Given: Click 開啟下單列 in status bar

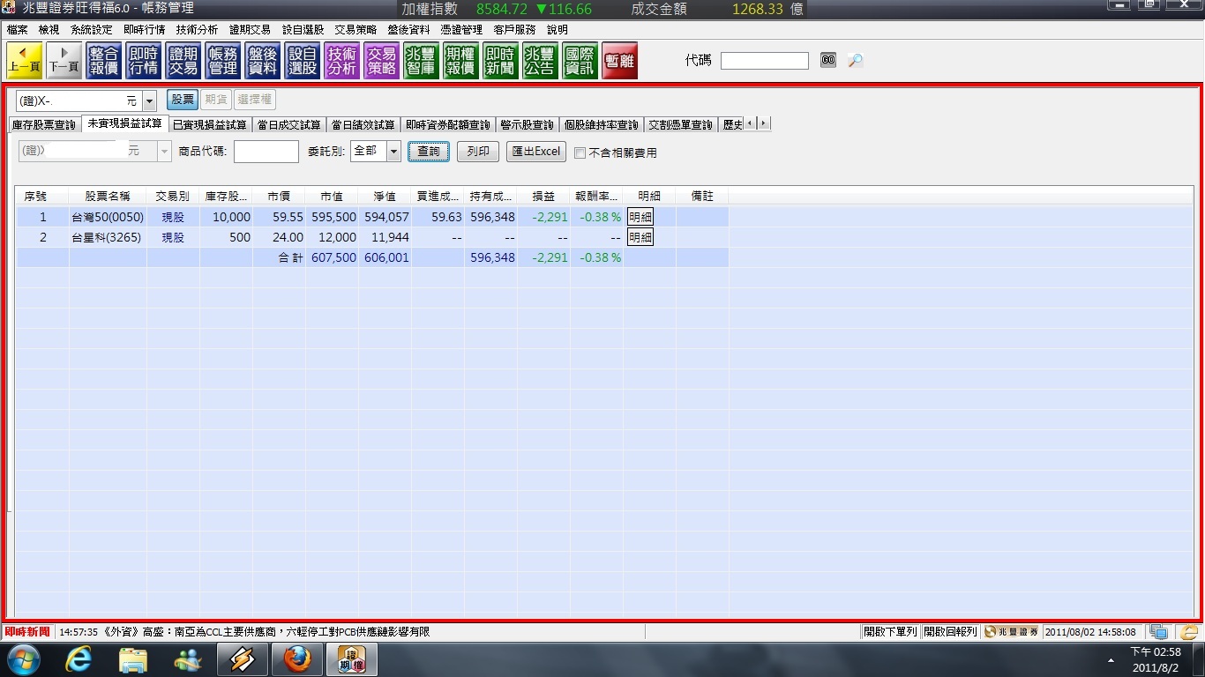Looking at the screenshot, I should pos(890,632).
